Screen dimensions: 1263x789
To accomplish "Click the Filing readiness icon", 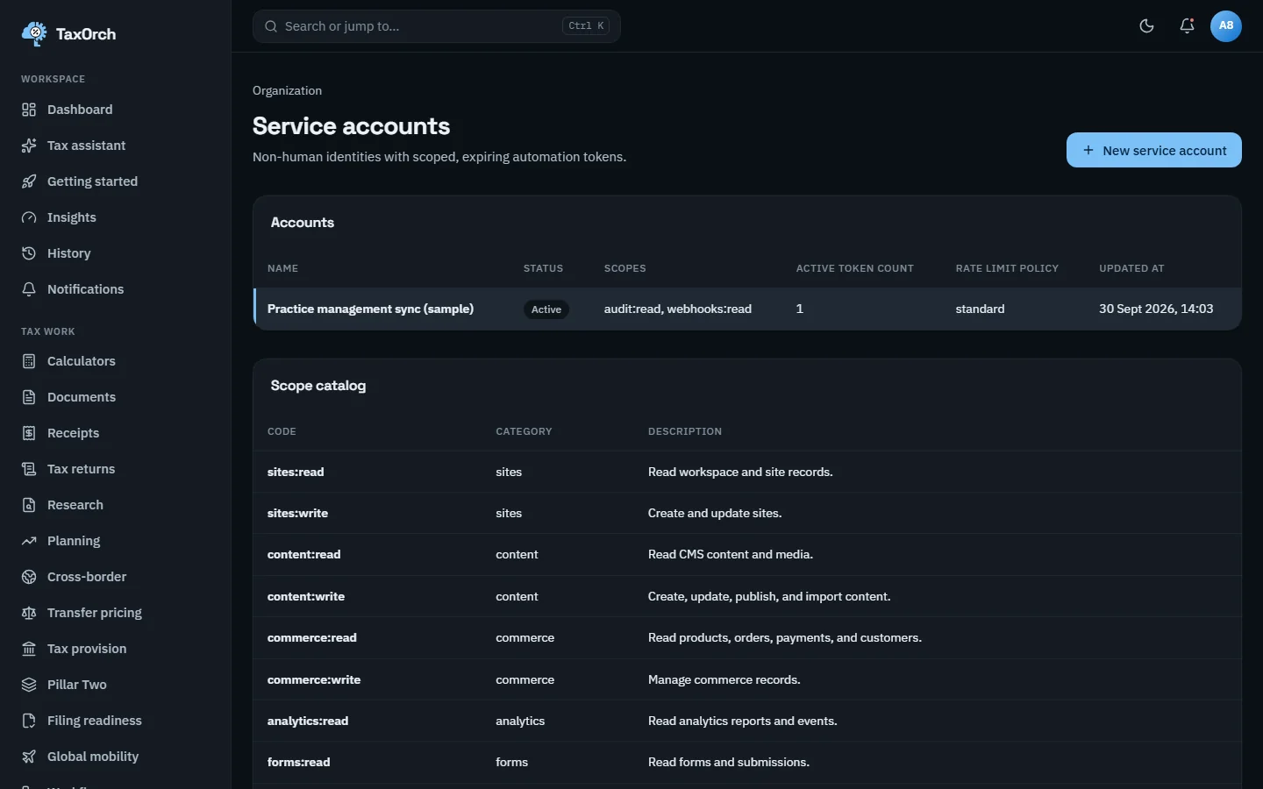I will point(29,721).
